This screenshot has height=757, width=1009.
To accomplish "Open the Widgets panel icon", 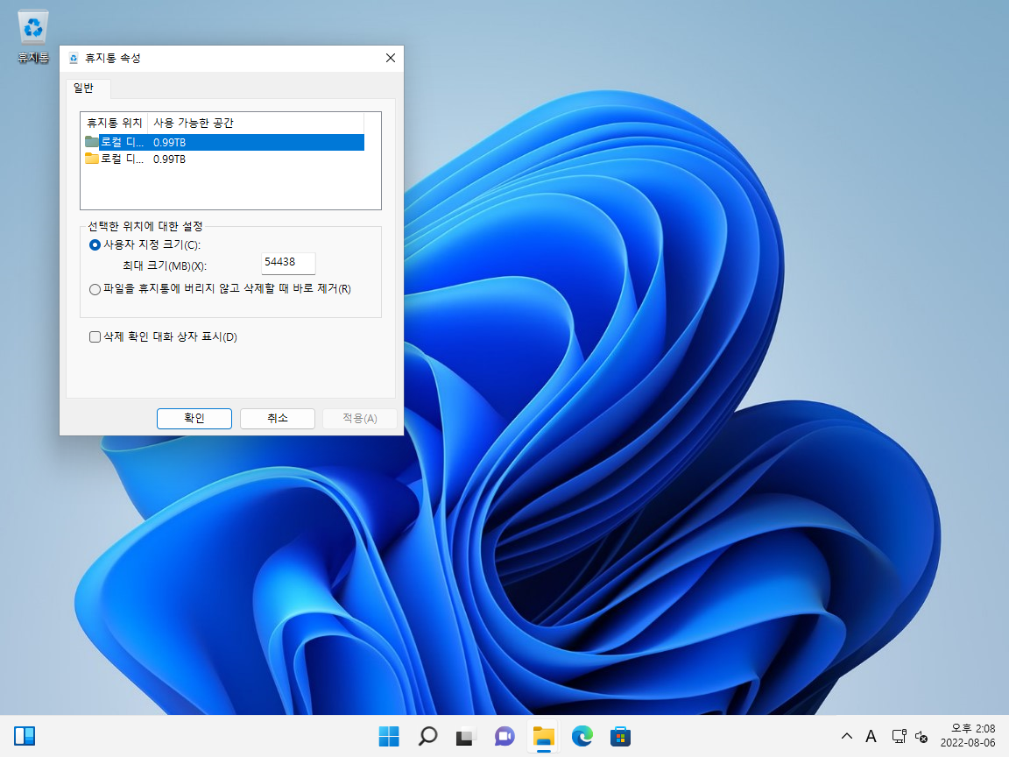I will point(25,736).
